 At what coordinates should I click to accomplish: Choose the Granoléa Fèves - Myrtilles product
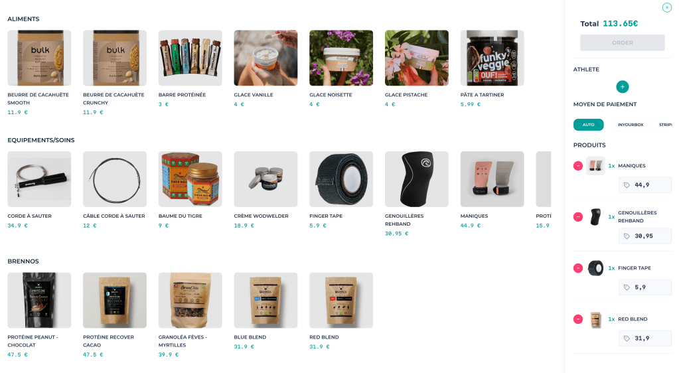(190, 300)
